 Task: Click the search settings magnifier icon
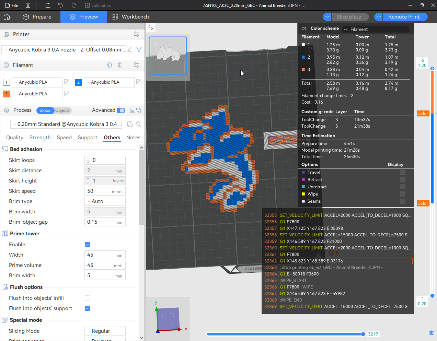138,124
